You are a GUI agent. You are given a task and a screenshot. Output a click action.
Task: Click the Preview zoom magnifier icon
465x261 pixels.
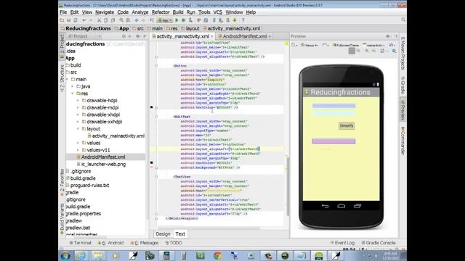click(x=394, y=51)
